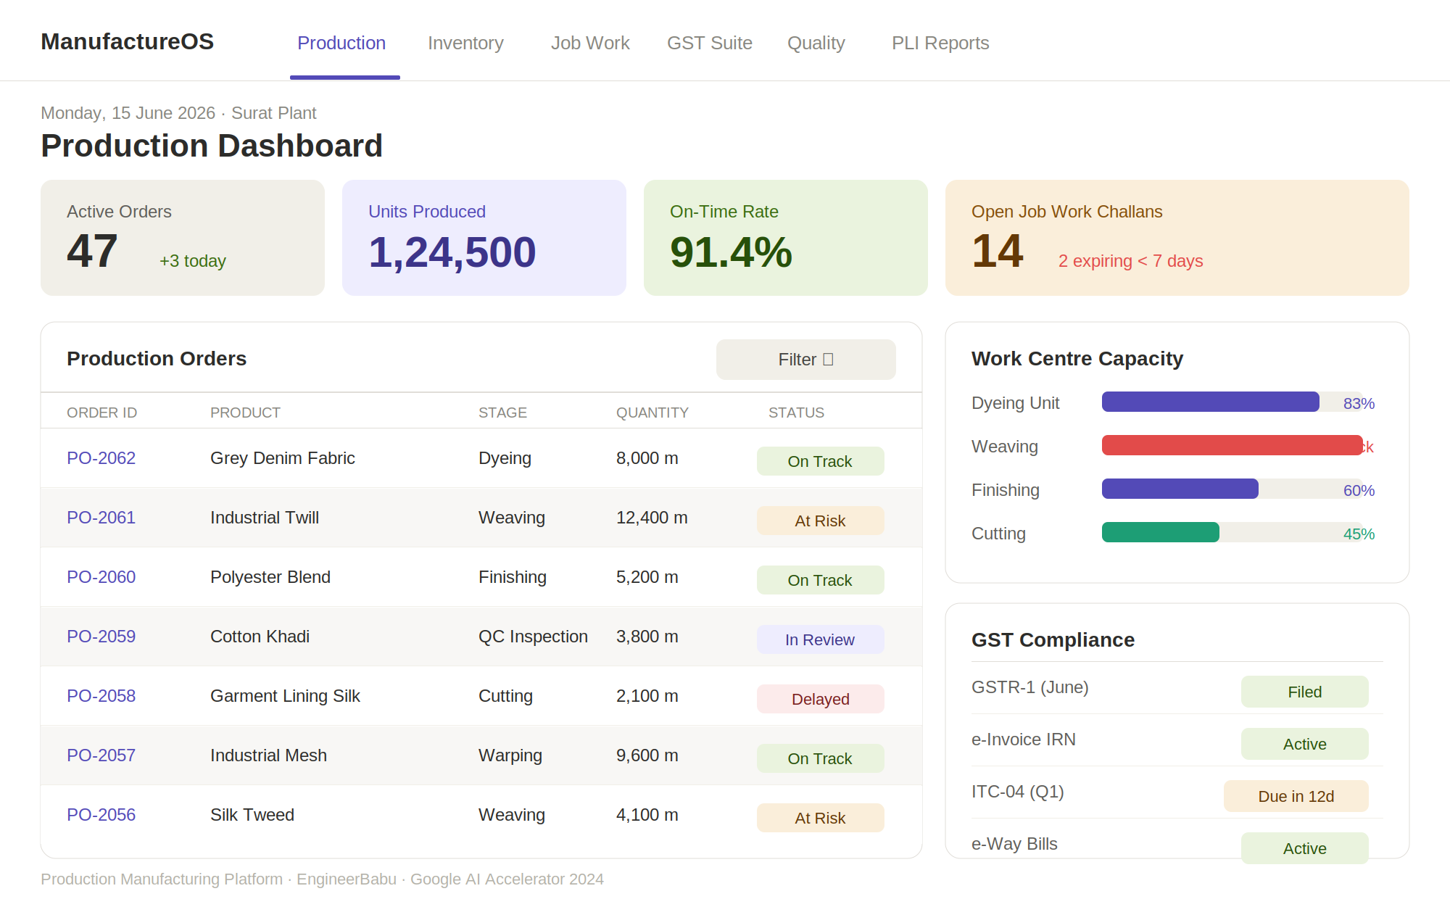Click the 83% Dyeing Unit value

pos(1359,403)
